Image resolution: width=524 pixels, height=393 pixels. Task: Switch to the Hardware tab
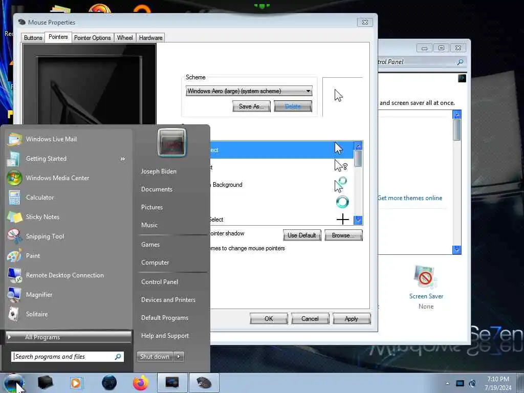click(151, 38)
